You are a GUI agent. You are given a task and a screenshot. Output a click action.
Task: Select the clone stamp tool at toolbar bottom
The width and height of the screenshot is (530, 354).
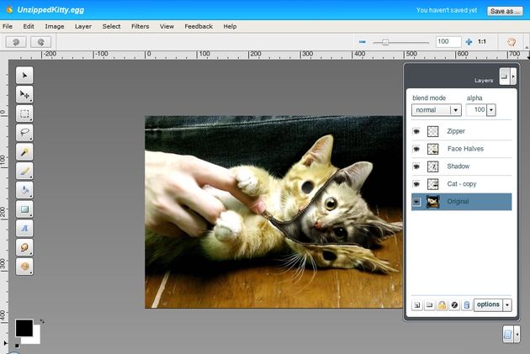[24, 267]
